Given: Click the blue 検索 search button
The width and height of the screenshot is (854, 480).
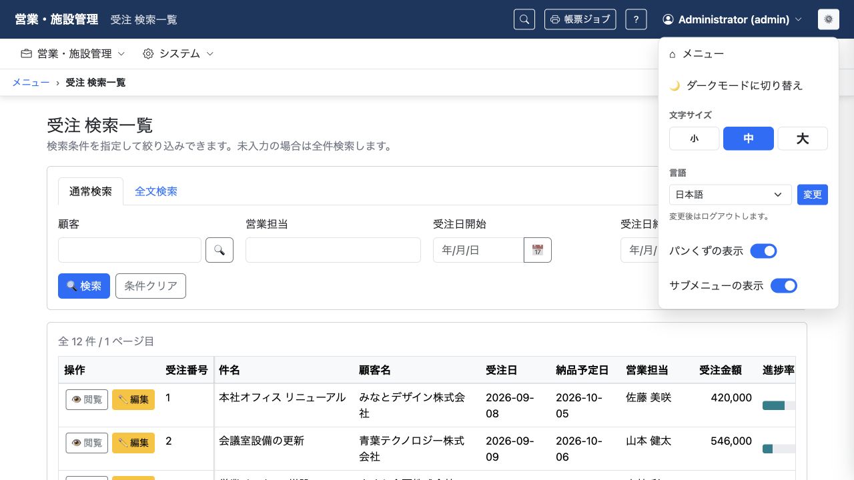Looking at the screenshot, I should click(x=84, y=286).
